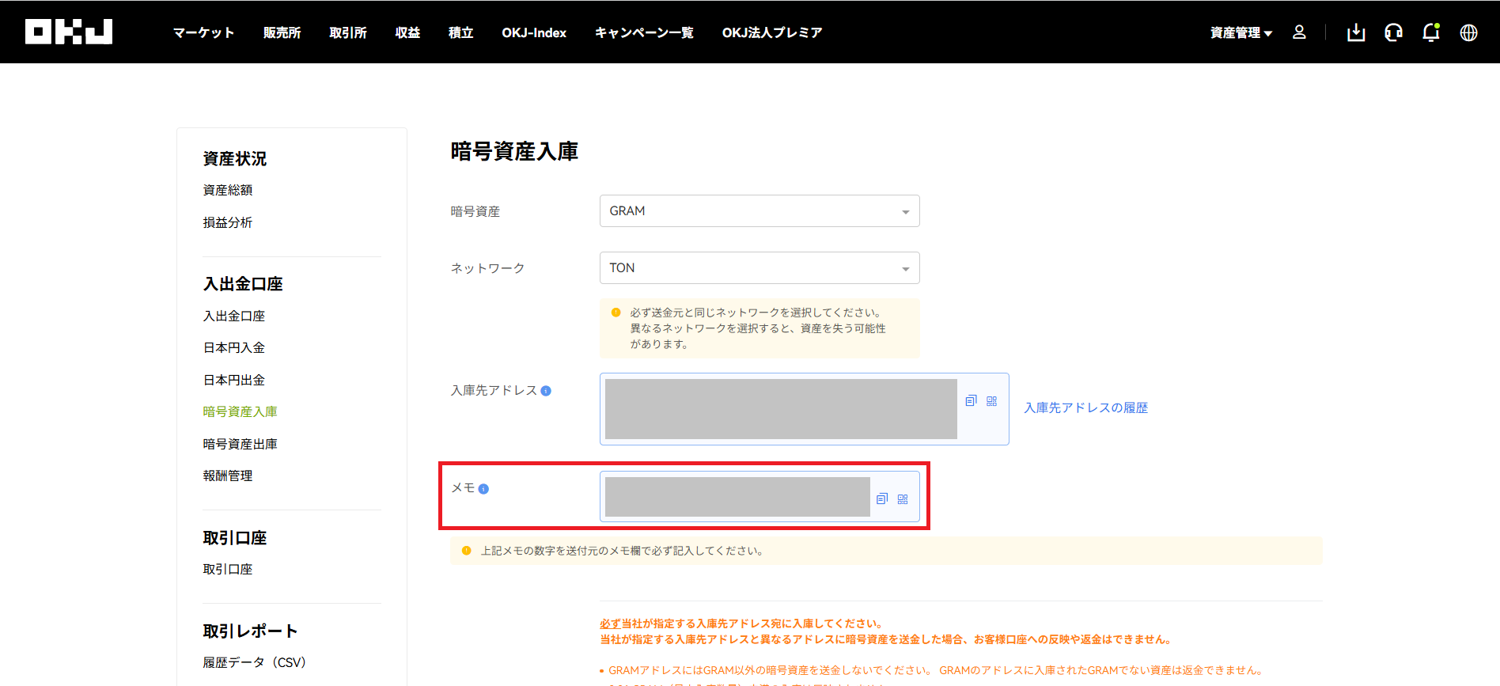
Task: Click info icon beside メモ label
Action: click(483, 489)
